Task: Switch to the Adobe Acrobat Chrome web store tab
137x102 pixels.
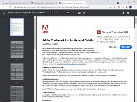Action: click(14, 3)
